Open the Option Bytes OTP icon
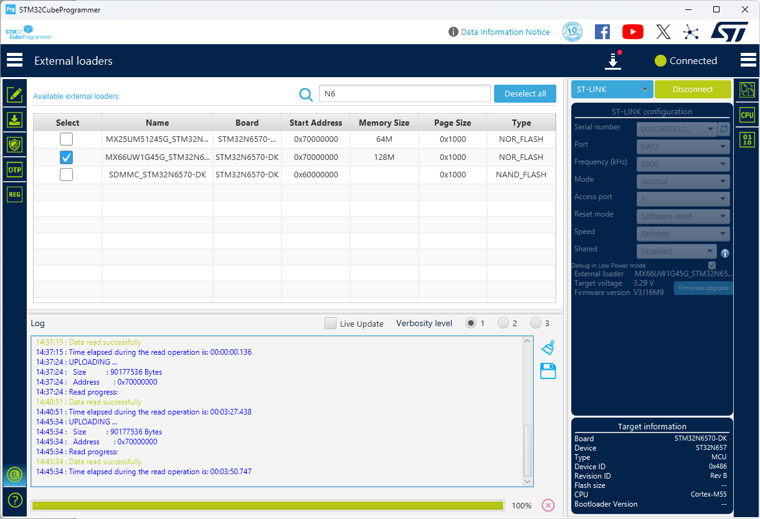Viewport: 760px width, 519px height. pyautogui.click(x=14, y=170)
